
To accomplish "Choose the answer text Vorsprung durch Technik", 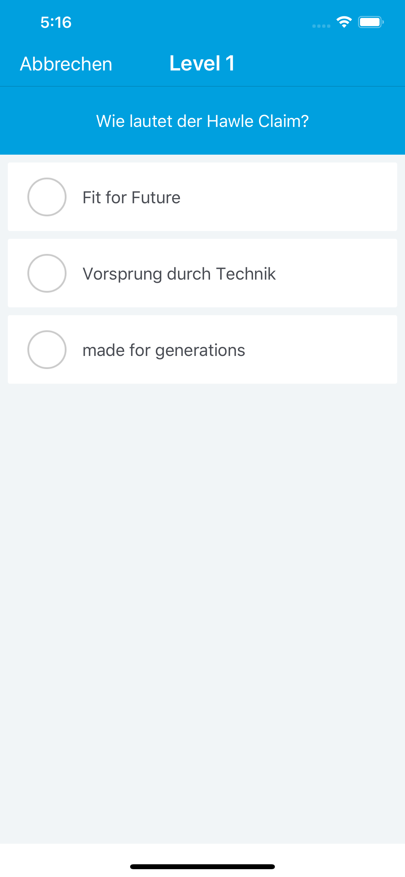I will (179, 274).
